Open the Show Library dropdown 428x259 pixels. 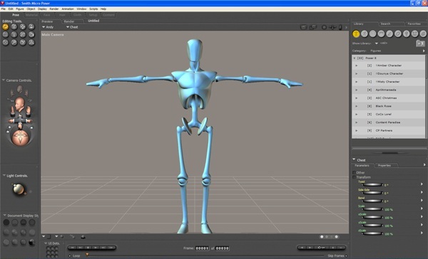pyautogui.click(x=377, y=43)
